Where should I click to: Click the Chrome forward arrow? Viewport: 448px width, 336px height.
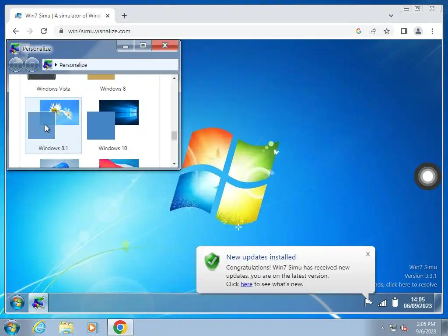(x=30, y=31)
